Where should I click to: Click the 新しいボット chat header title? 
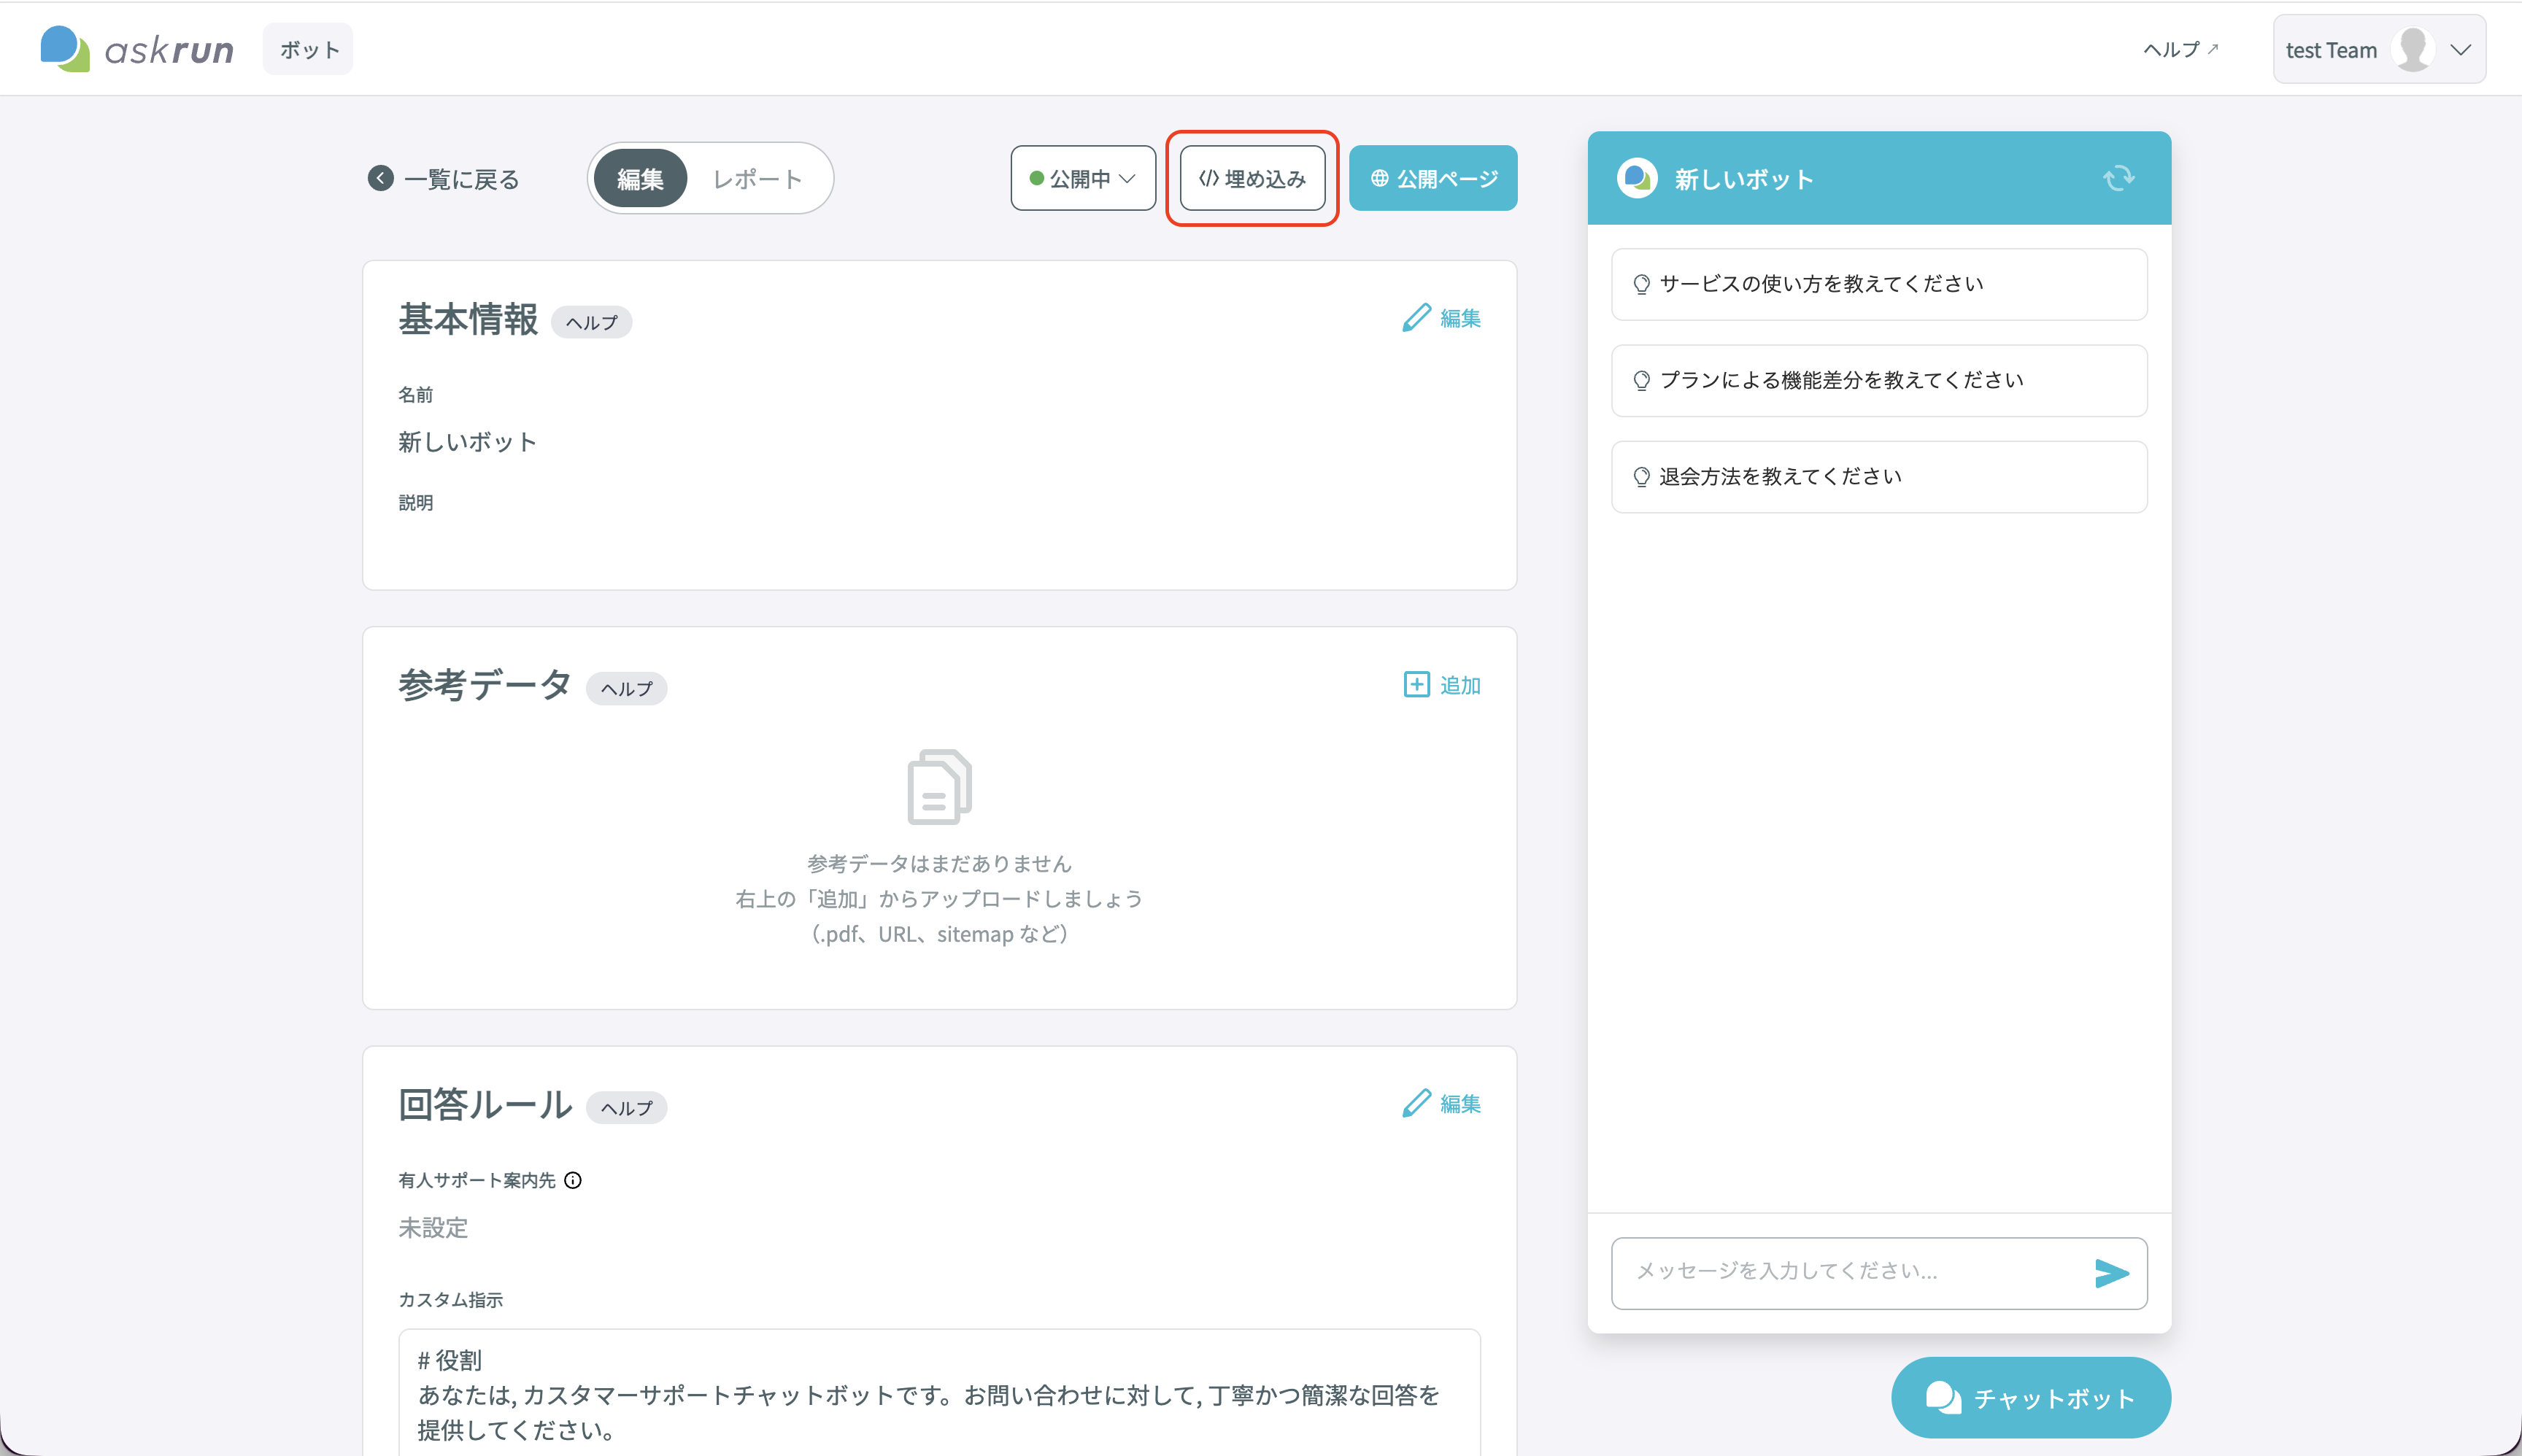pos(1743,179)
